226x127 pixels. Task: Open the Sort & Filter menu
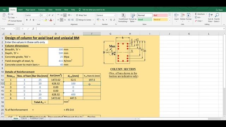tap(210, 18)
